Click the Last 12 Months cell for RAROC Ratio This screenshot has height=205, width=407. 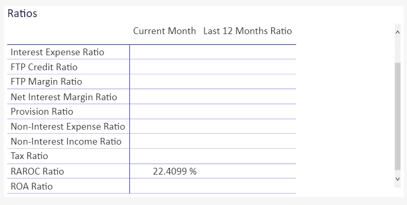pyautogui.click(x=248, y=171)
